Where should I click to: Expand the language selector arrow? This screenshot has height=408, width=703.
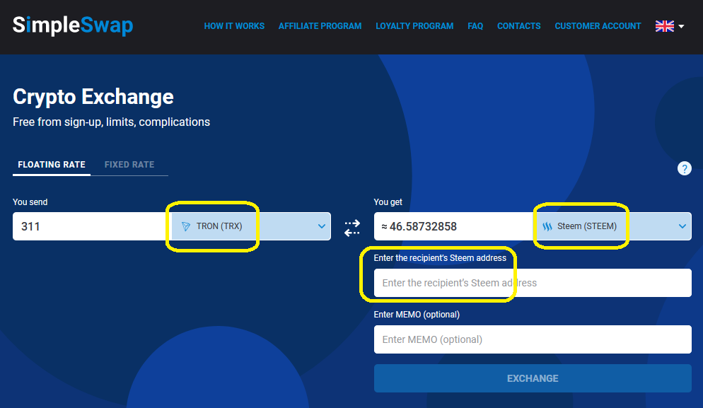tap(682, 26)
